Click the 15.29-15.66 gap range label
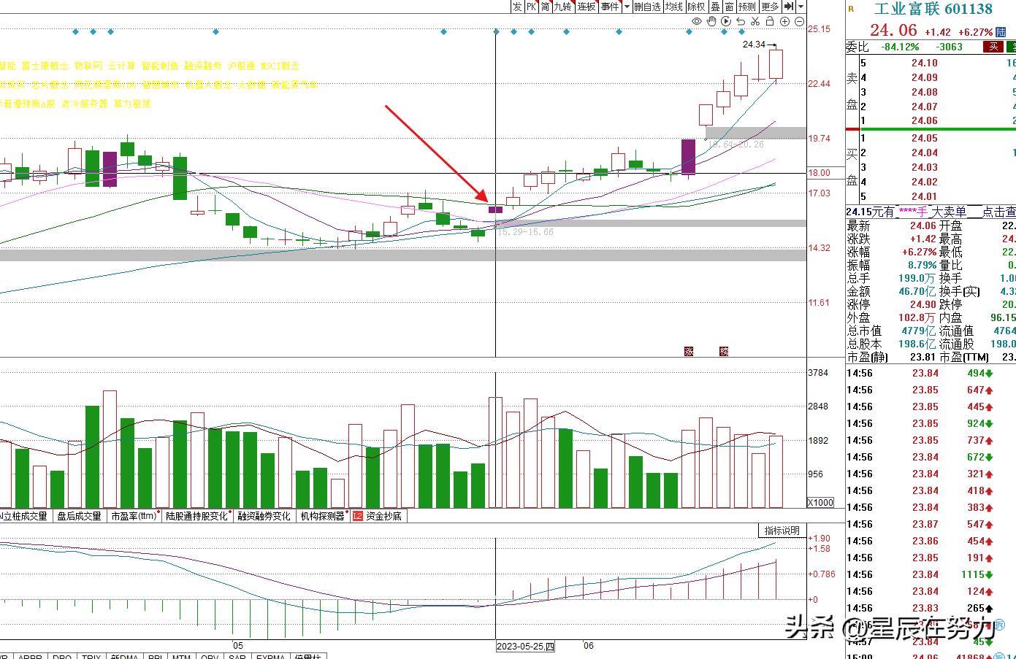This screenshot has height=659, width=1016. (x=525, y=232)
